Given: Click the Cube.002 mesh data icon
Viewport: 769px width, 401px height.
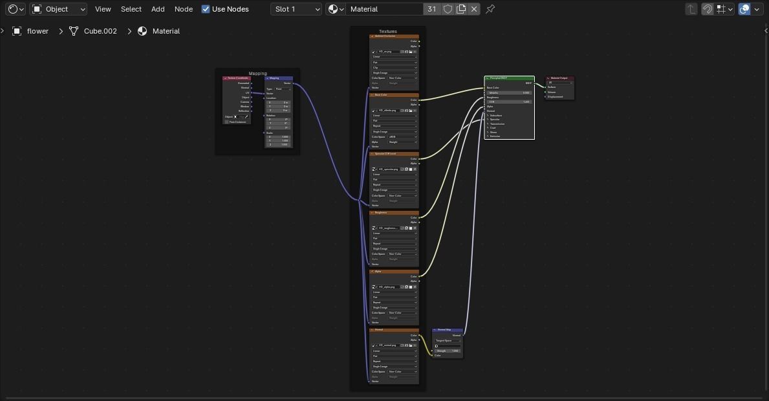Looking at the screenshot, I should coord(74,31).
